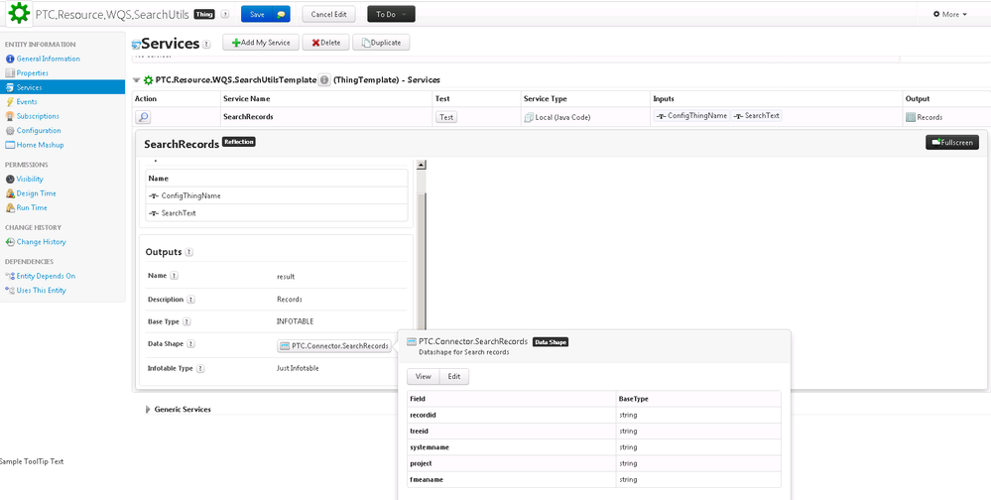Open Properties in the sidebar
Image resolution: width=991 pixels, height=500 pixels.
tap(32, 72)
